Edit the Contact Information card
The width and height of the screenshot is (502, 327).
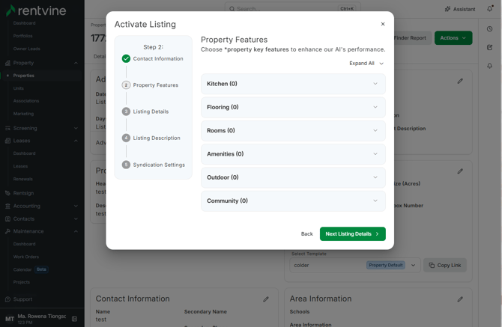coord(266,299)
